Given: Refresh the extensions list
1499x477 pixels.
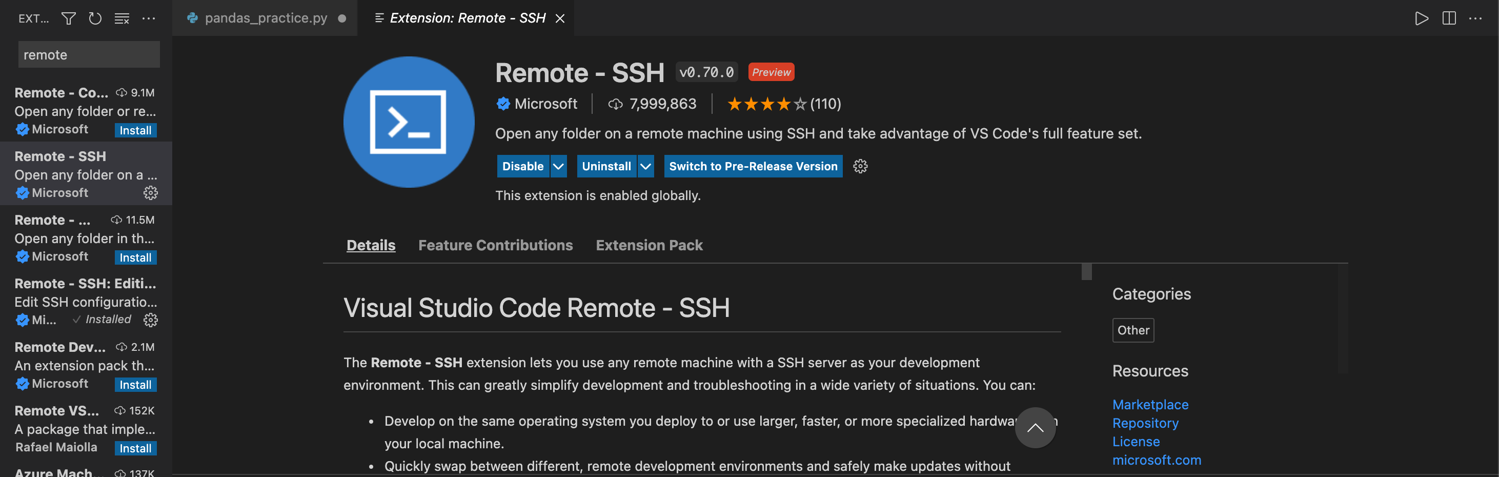Looking at the screenshot, I should pyautogui.click(x=95, y=18).
